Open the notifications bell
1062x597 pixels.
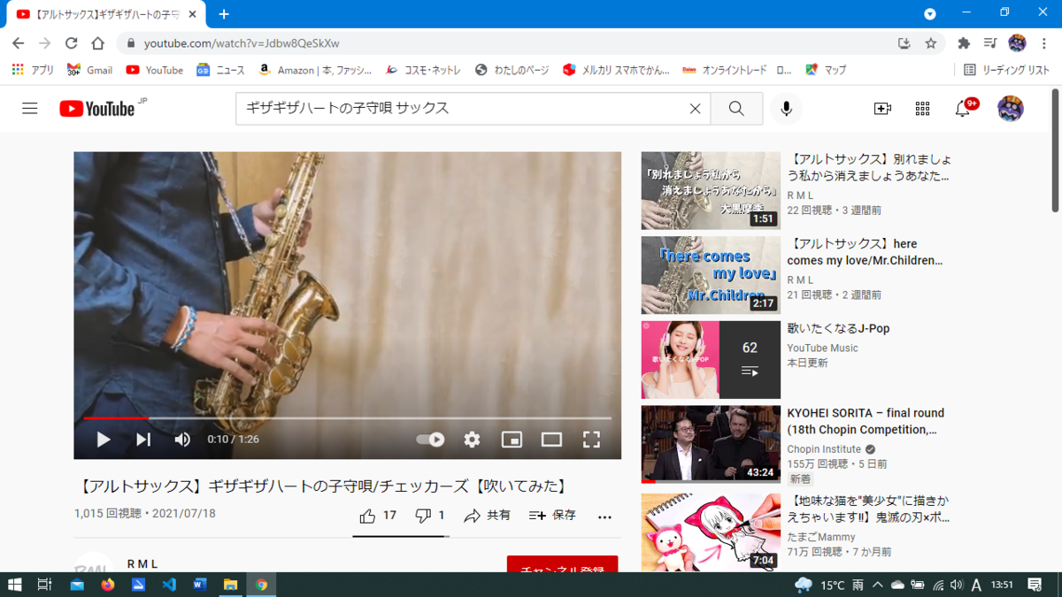[962, 108]
